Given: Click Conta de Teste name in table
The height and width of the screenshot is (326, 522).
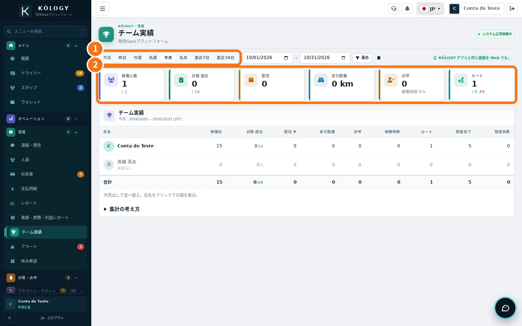Looking at the screenshot, I should pos(136,146).
